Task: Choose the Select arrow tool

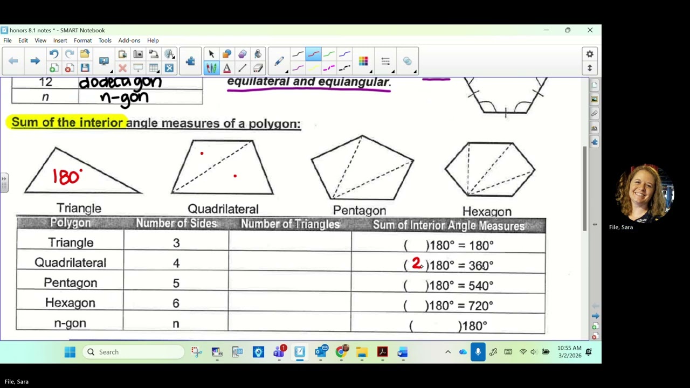Action: (x=211, y=54)
